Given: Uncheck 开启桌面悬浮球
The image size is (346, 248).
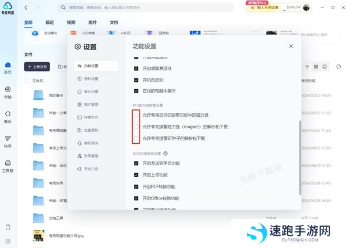Looking at the screenshot, I should pyautogui.click(x=136, y=68).
